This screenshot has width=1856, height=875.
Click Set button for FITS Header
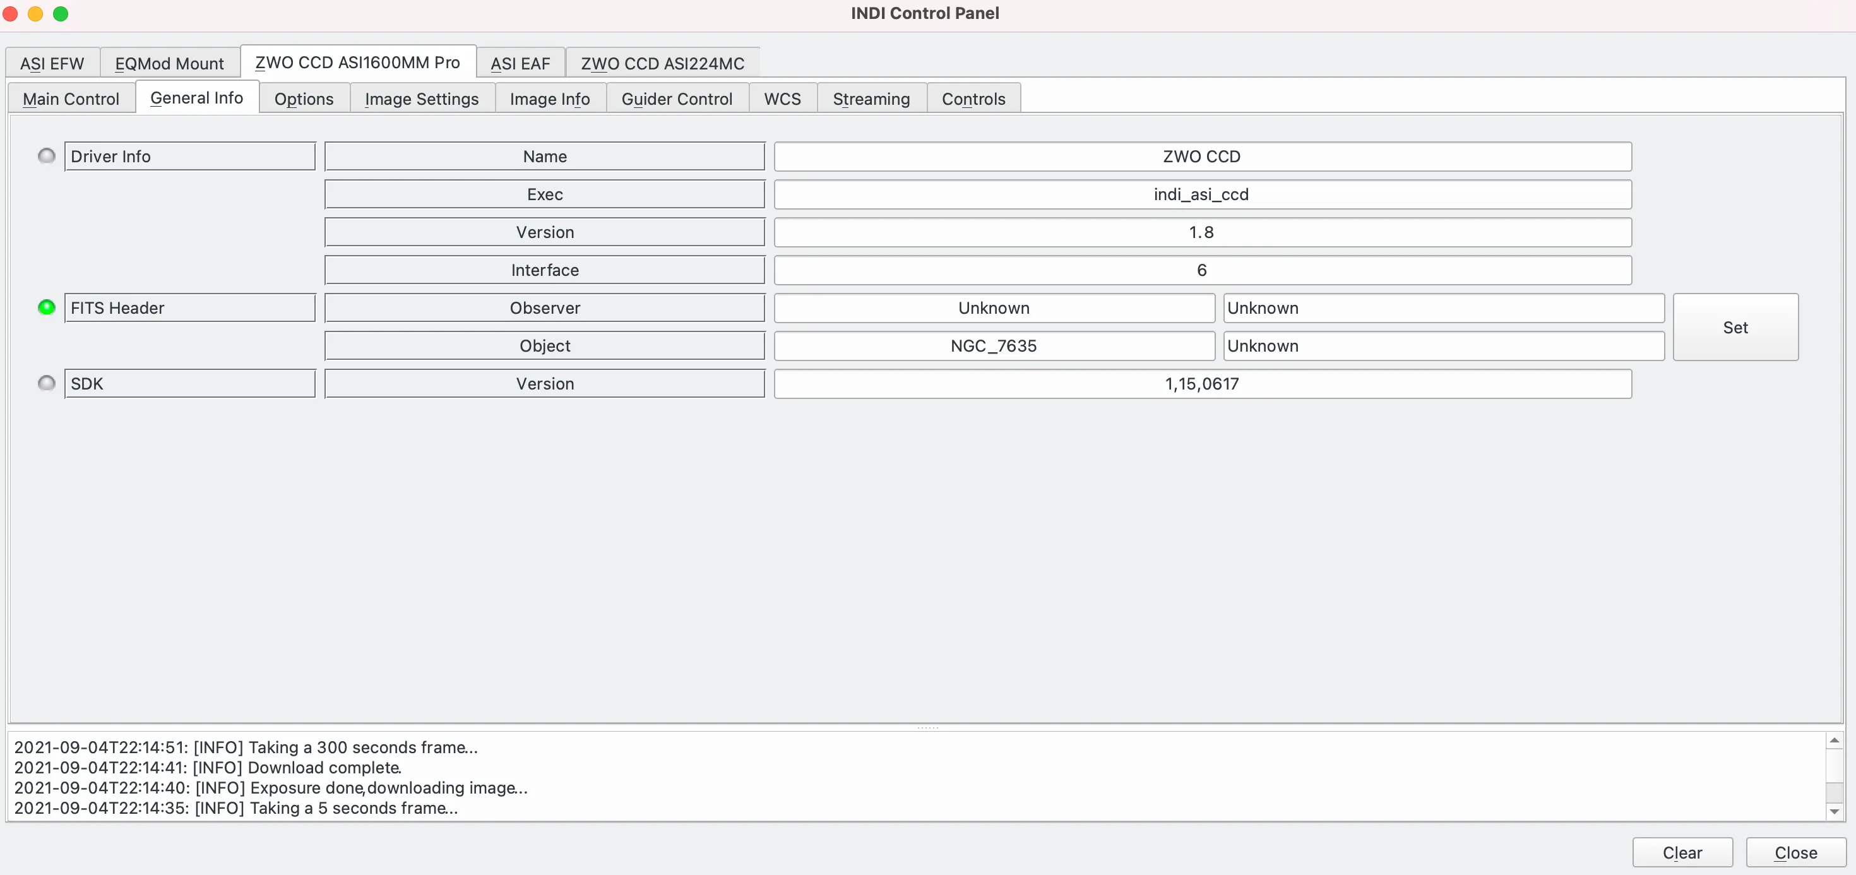pyautogui.click(x=1735, y=327)
